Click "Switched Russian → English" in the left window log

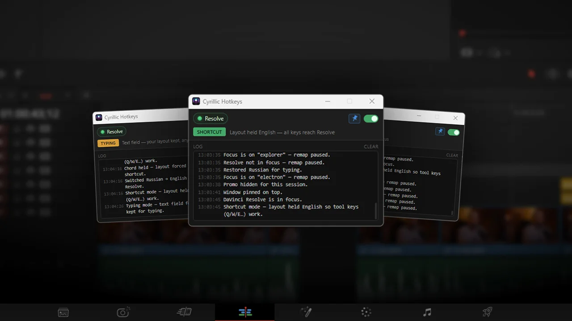point(156,179)
